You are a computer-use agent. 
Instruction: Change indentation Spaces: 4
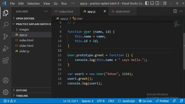coord(87,101)
